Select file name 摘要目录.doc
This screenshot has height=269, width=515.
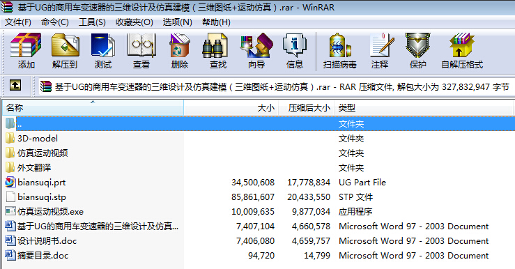pos(43,256)
